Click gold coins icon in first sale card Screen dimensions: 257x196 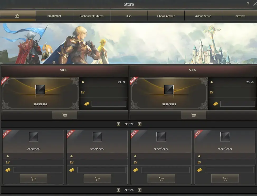pos(8,170)
